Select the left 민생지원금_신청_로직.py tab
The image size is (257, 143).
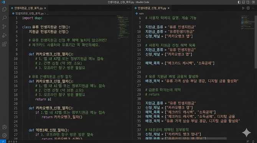pos(28,8)
